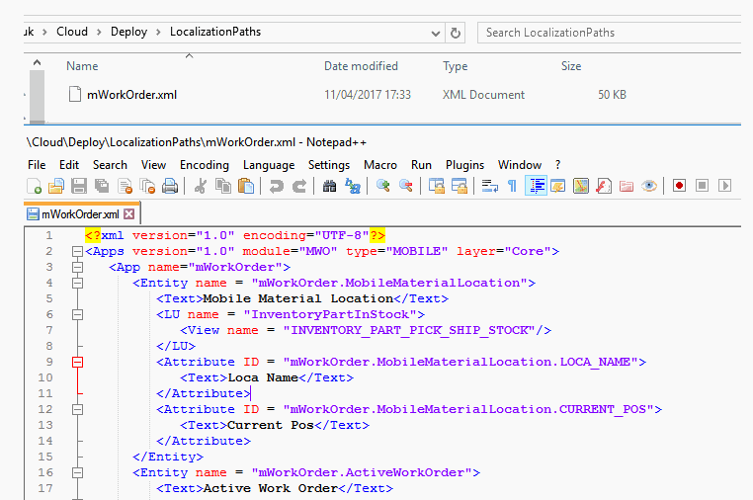Click the Stop Recording macro icon
Viewport: 753px width, 500px height.
pos(702,186)
